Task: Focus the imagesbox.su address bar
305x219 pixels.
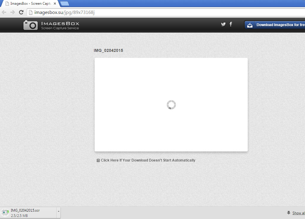Action: pyautogui.click(x=148, y=12)
